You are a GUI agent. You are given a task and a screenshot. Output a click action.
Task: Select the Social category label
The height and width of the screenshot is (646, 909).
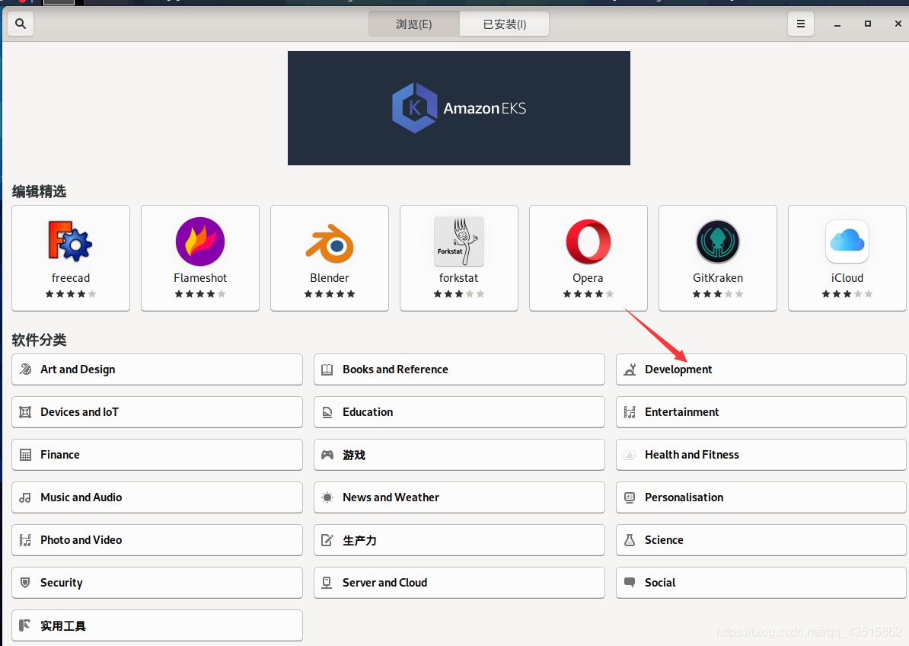pos(660,583)
